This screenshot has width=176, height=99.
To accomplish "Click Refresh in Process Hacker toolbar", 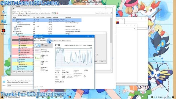I will click(x=15, y=13).
